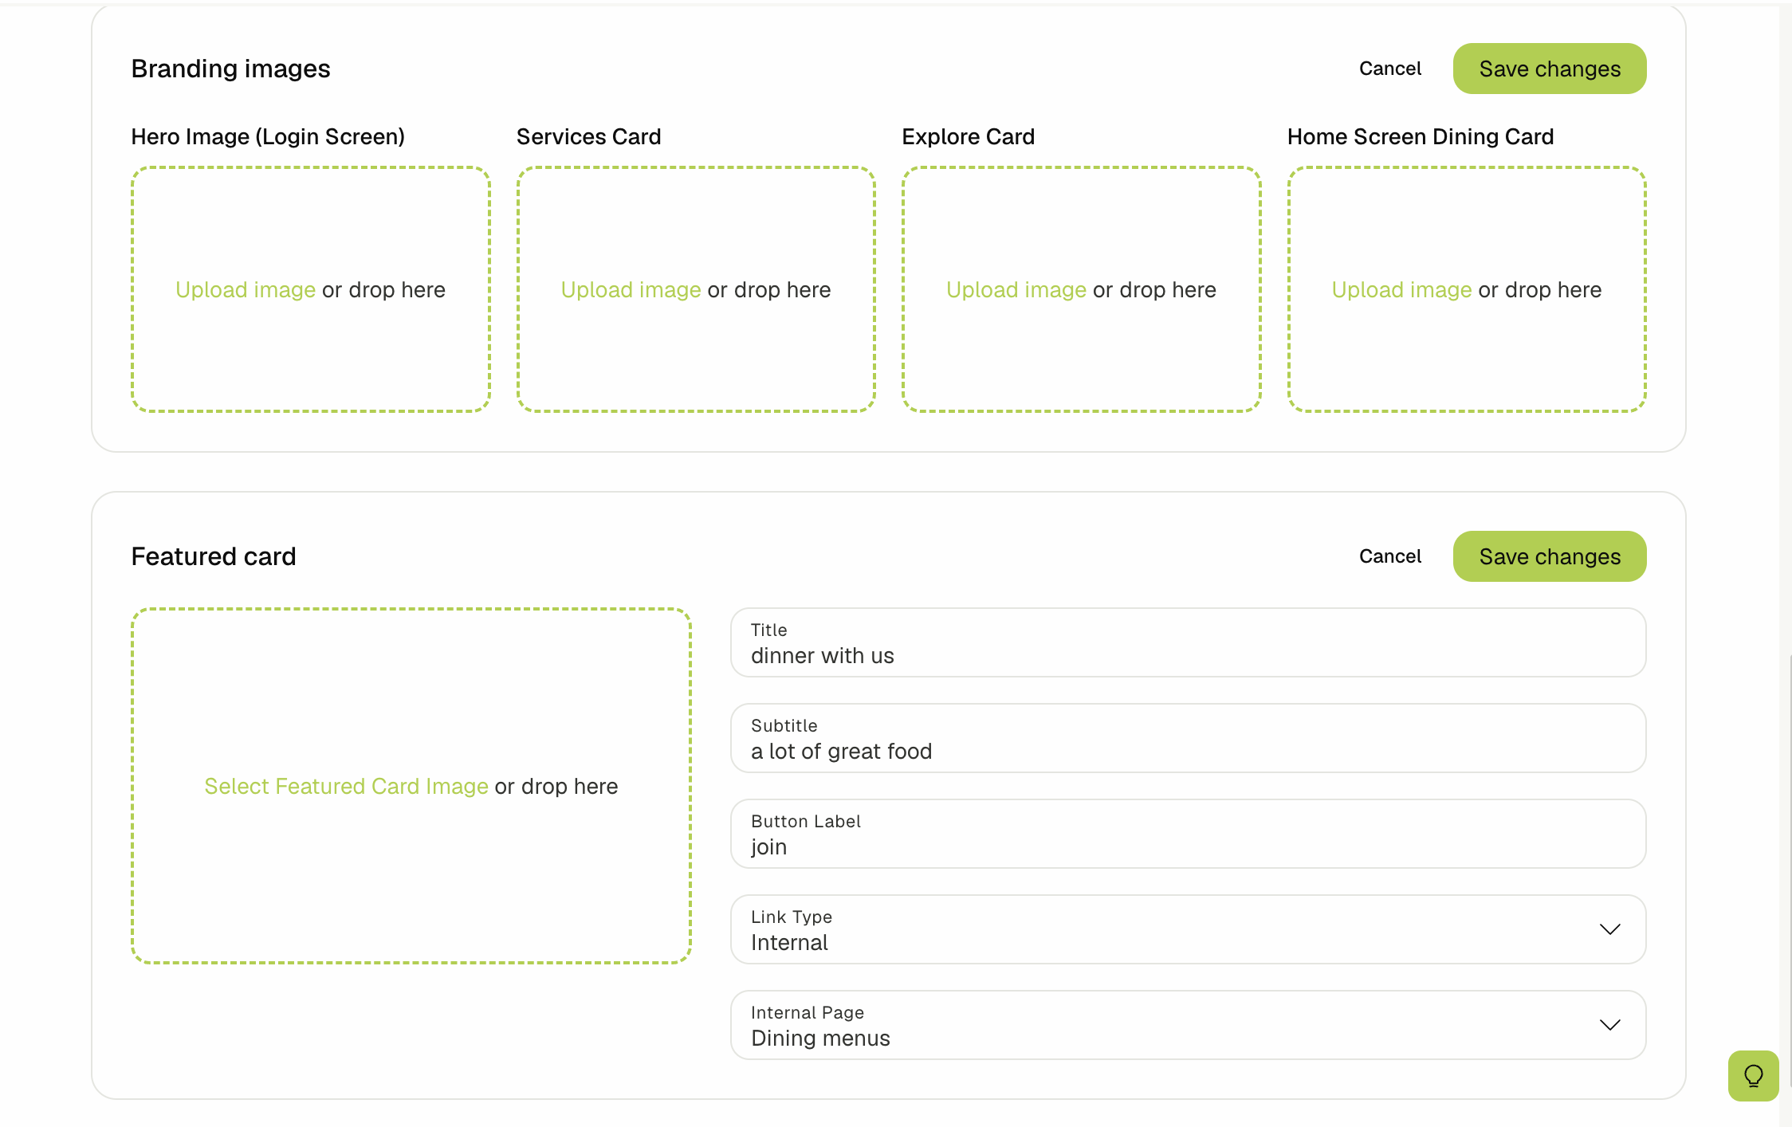Expand the Link Type dropdown chevron

click(1609, 929)
